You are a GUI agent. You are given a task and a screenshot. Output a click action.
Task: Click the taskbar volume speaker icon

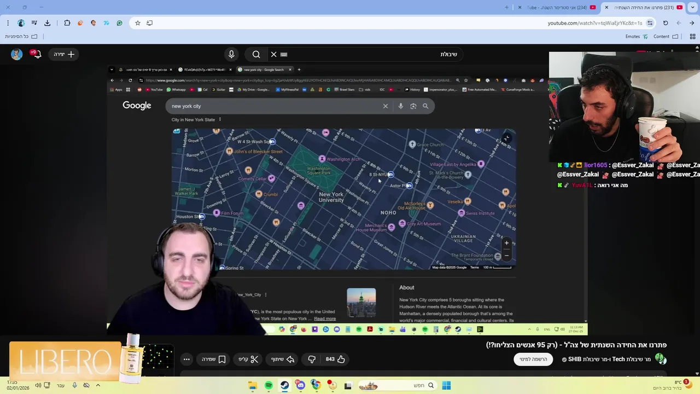38,385
